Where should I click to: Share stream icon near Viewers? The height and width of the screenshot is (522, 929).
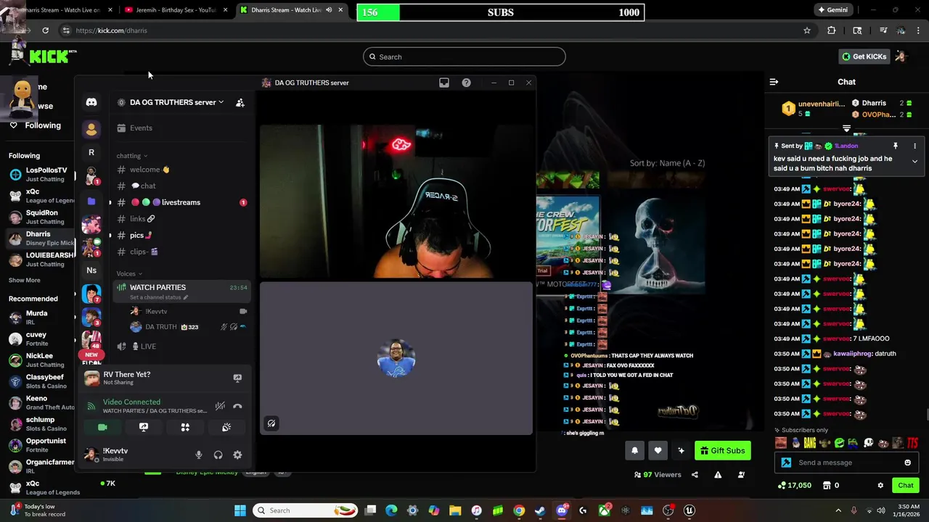click(x=695, y=475)
